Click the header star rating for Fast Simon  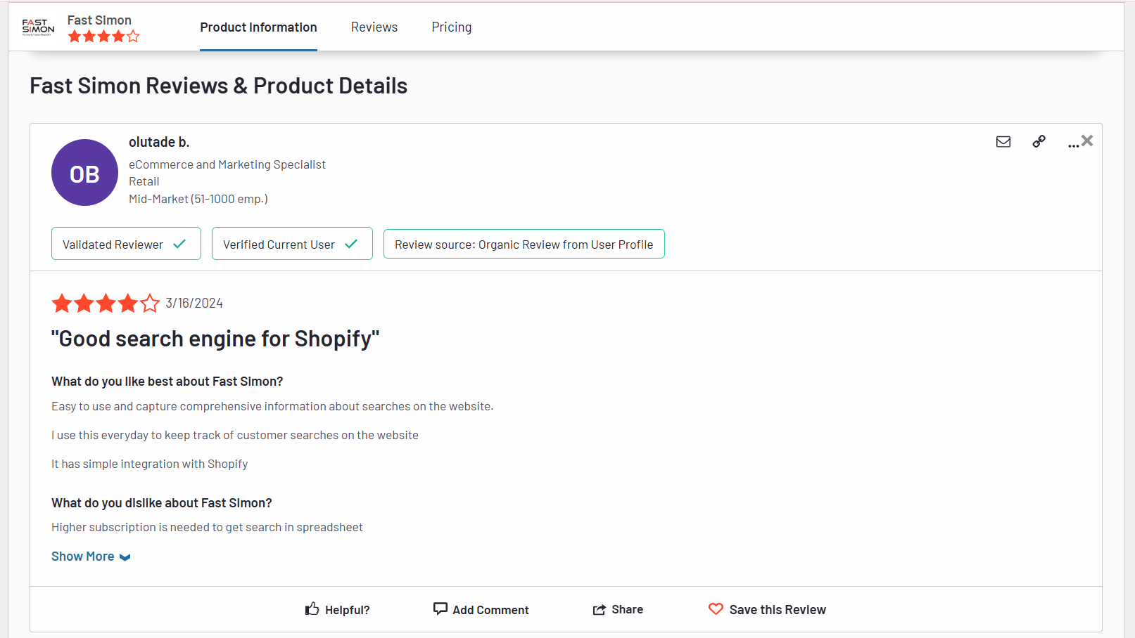[103, 37]
